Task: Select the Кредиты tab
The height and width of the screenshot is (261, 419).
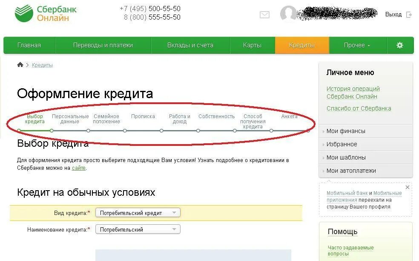Action: [x=302, y=45]
